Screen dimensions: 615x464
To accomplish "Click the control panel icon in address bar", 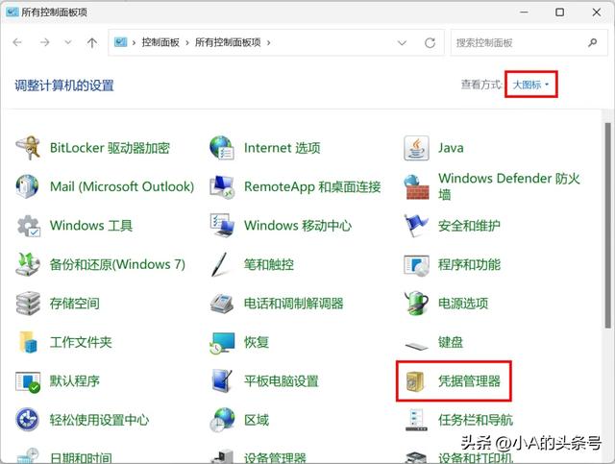I will (120, 42).
